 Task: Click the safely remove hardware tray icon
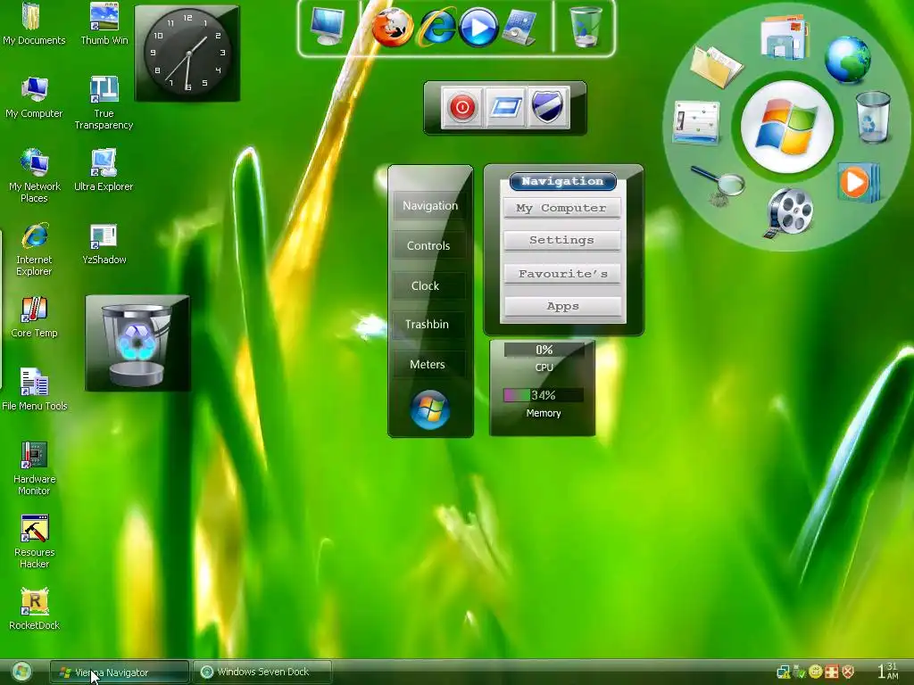point(799,673)
